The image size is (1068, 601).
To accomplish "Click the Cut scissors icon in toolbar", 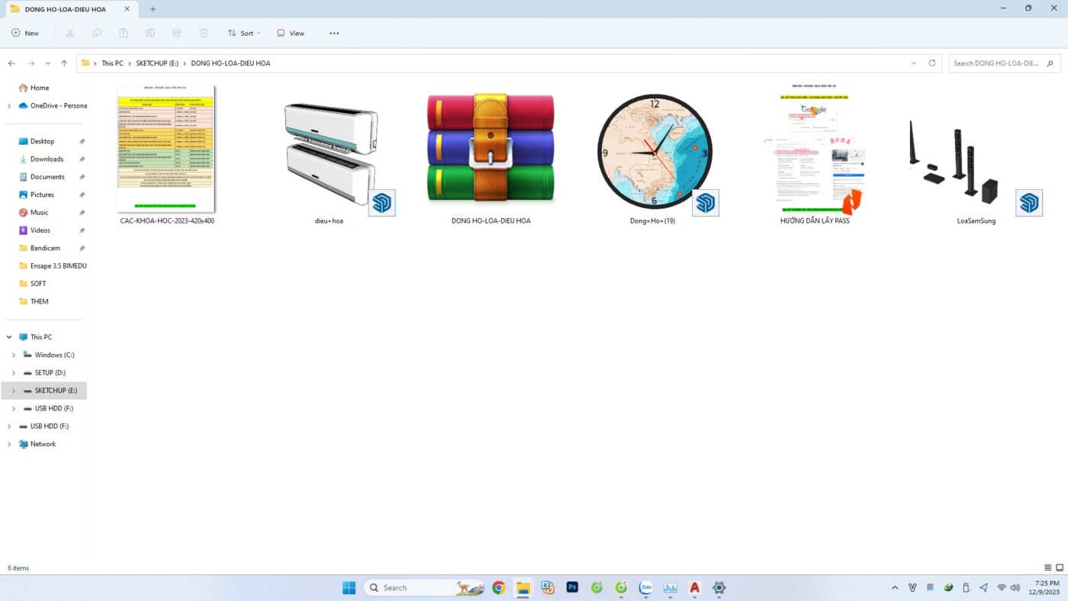I will click(69, 33).
